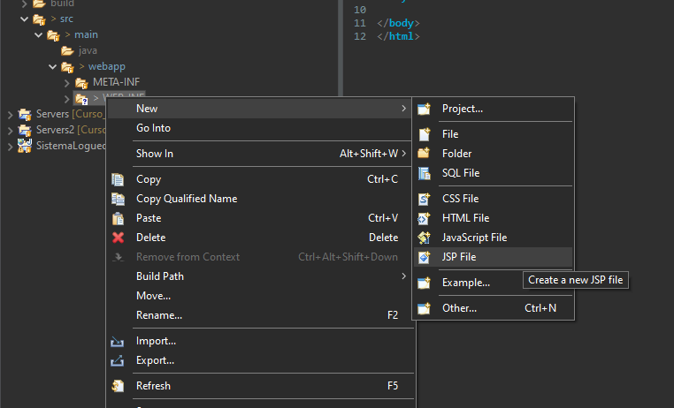Click the JavaScript File icon

coord(425,238)
